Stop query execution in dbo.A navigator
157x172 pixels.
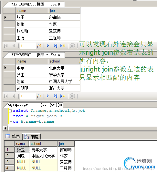click(x=72, y=96)
